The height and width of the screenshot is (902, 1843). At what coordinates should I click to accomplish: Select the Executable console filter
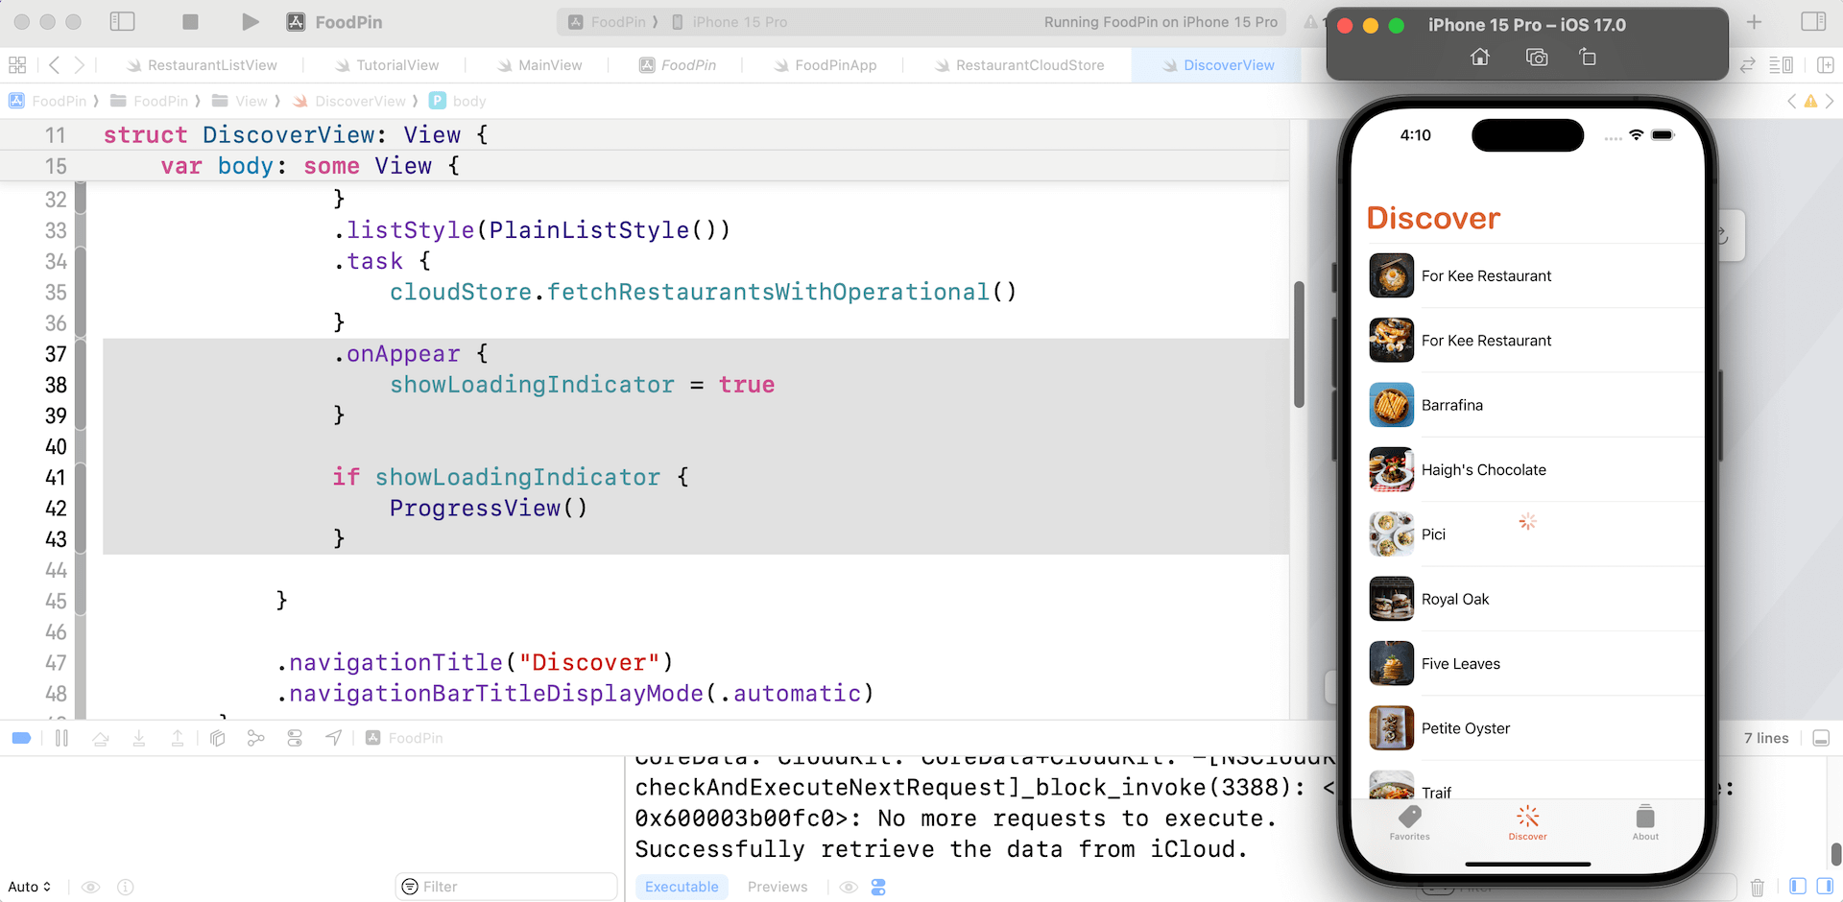tap(682, 887)
